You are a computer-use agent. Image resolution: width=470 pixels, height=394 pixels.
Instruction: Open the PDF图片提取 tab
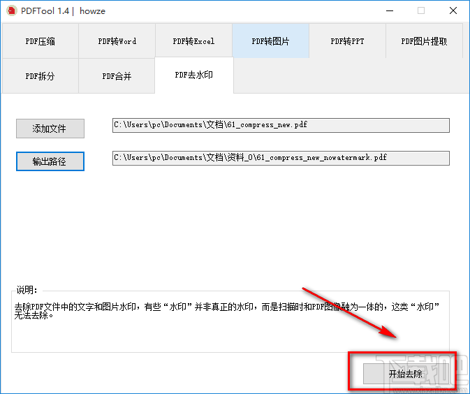(424, 41)
